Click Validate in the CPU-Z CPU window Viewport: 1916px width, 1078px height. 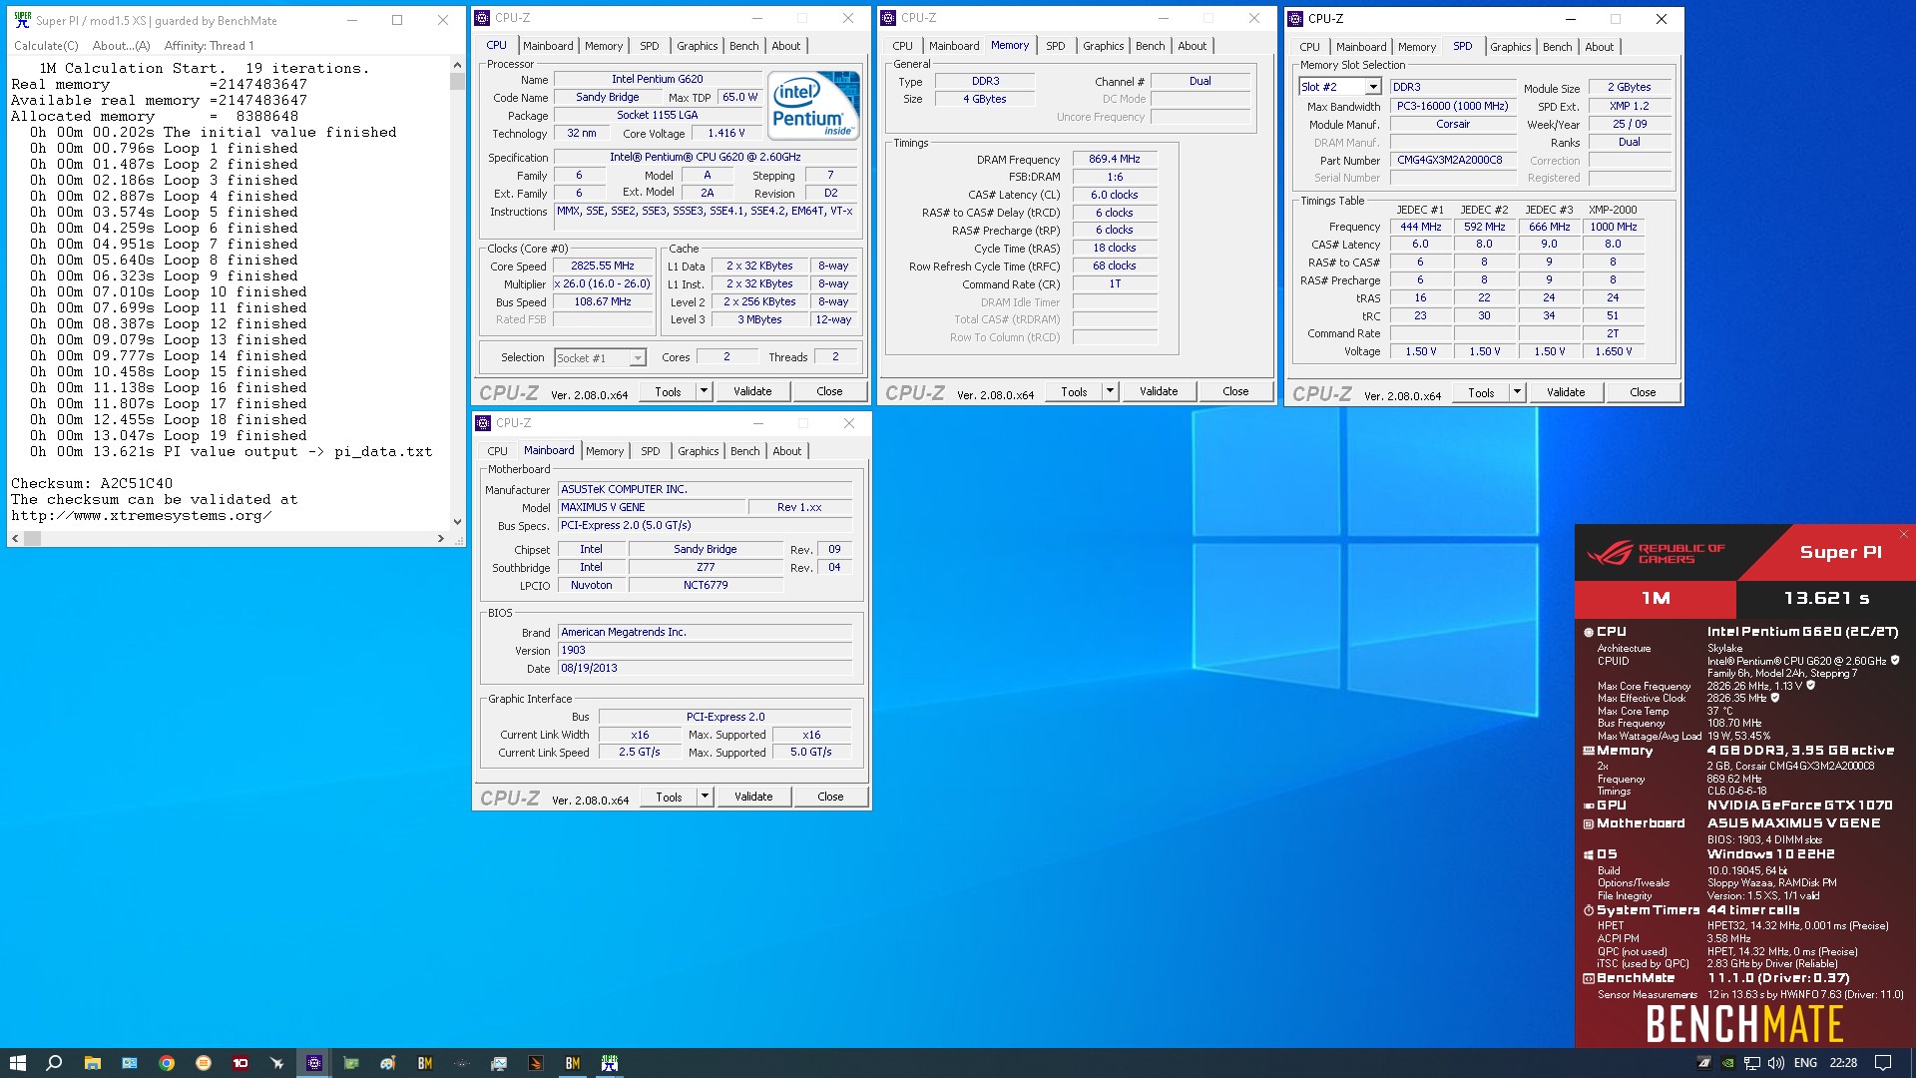coord(752,391)
